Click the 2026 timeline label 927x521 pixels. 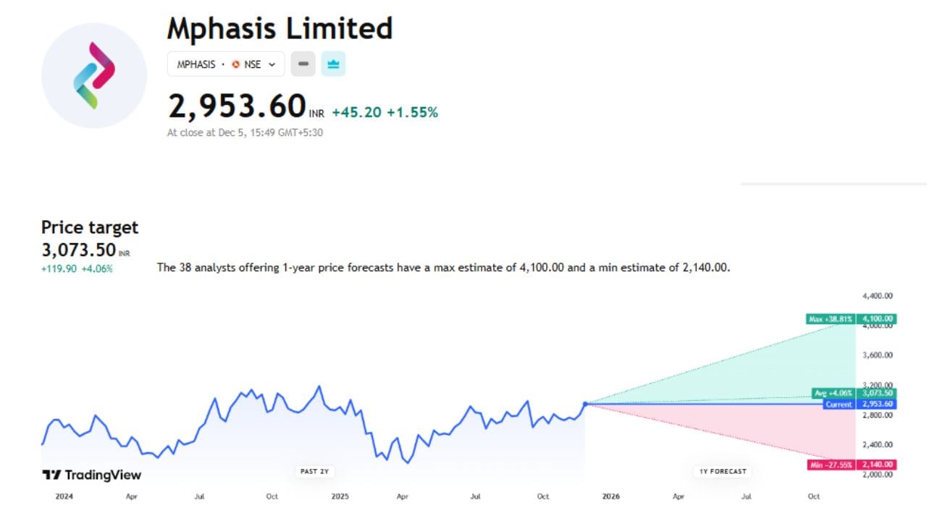[611, 497]
